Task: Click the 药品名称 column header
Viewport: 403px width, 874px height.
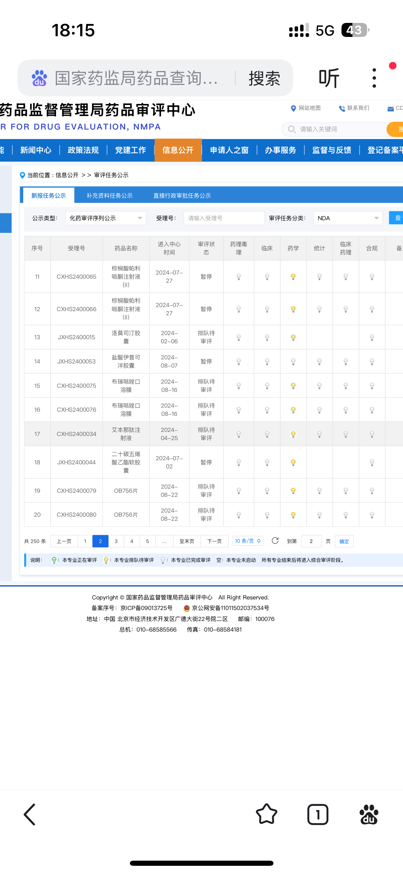Action: tap(126, 248)
